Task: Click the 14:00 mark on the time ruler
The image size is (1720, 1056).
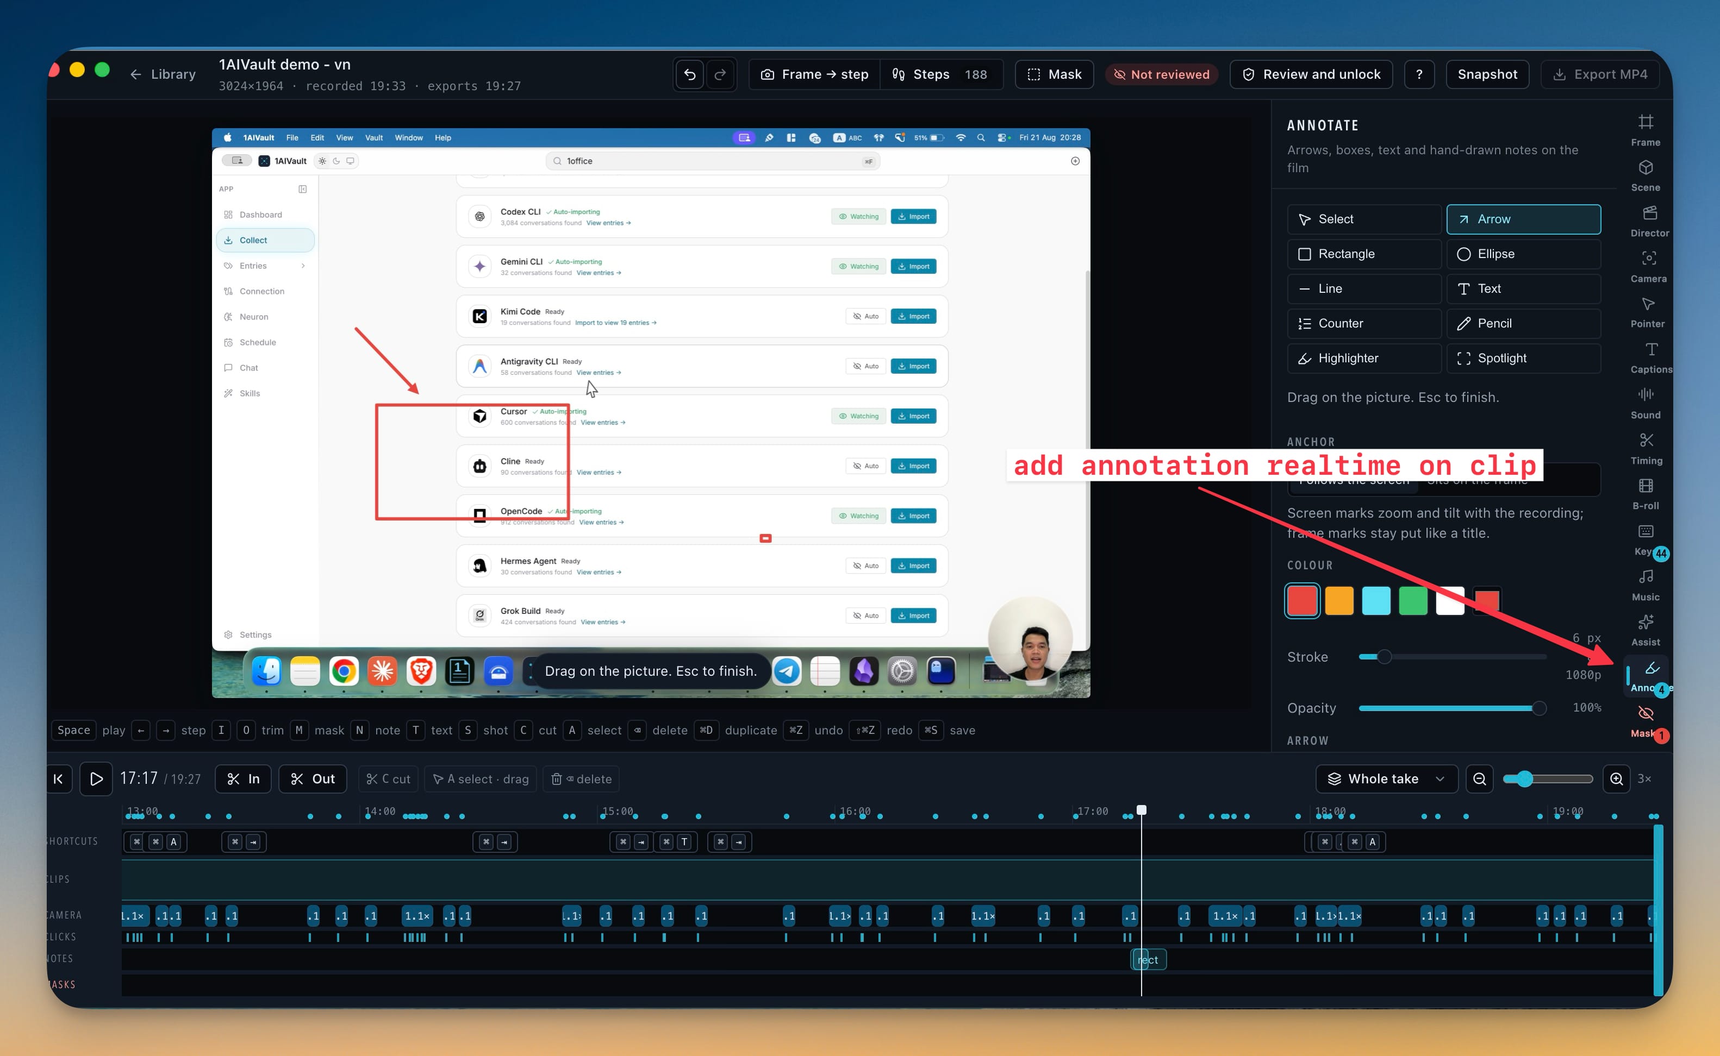Action: pos(380,812)
